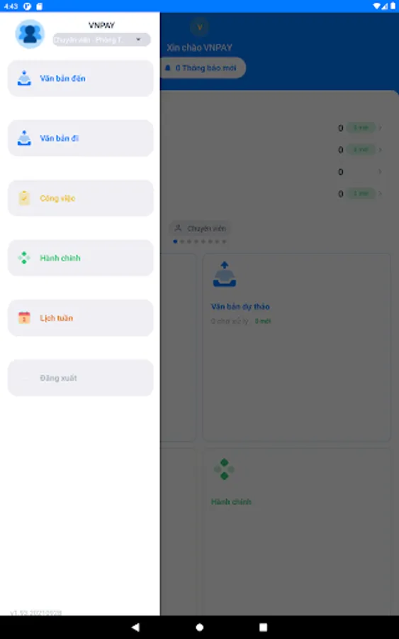Tap the green Hành chính card icon
Image resolution: width=399 pixels, height=639 pixels.
tap(224, 469)
